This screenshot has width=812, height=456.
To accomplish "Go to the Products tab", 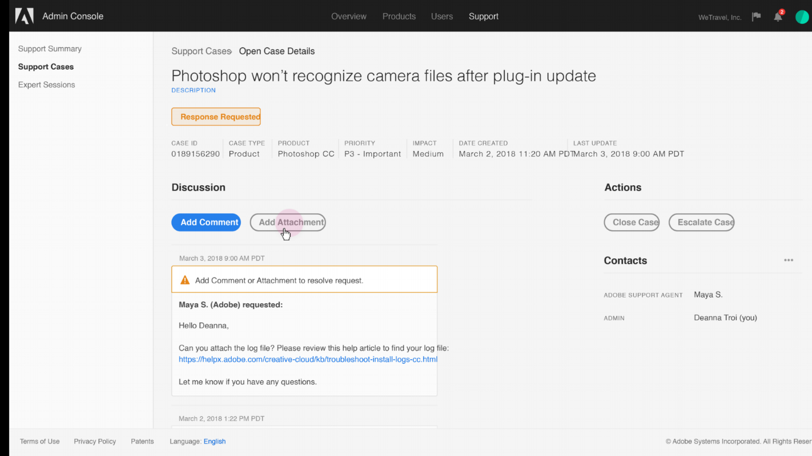I will click(399, 17).
